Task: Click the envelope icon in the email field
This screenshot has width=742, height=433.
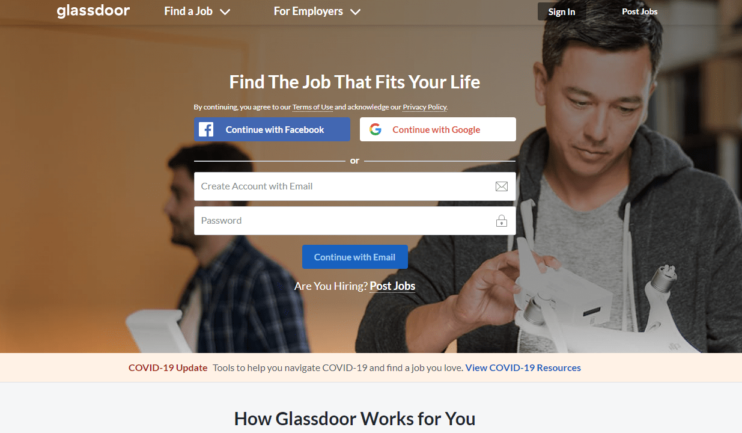Action: (x=502, y=186)
